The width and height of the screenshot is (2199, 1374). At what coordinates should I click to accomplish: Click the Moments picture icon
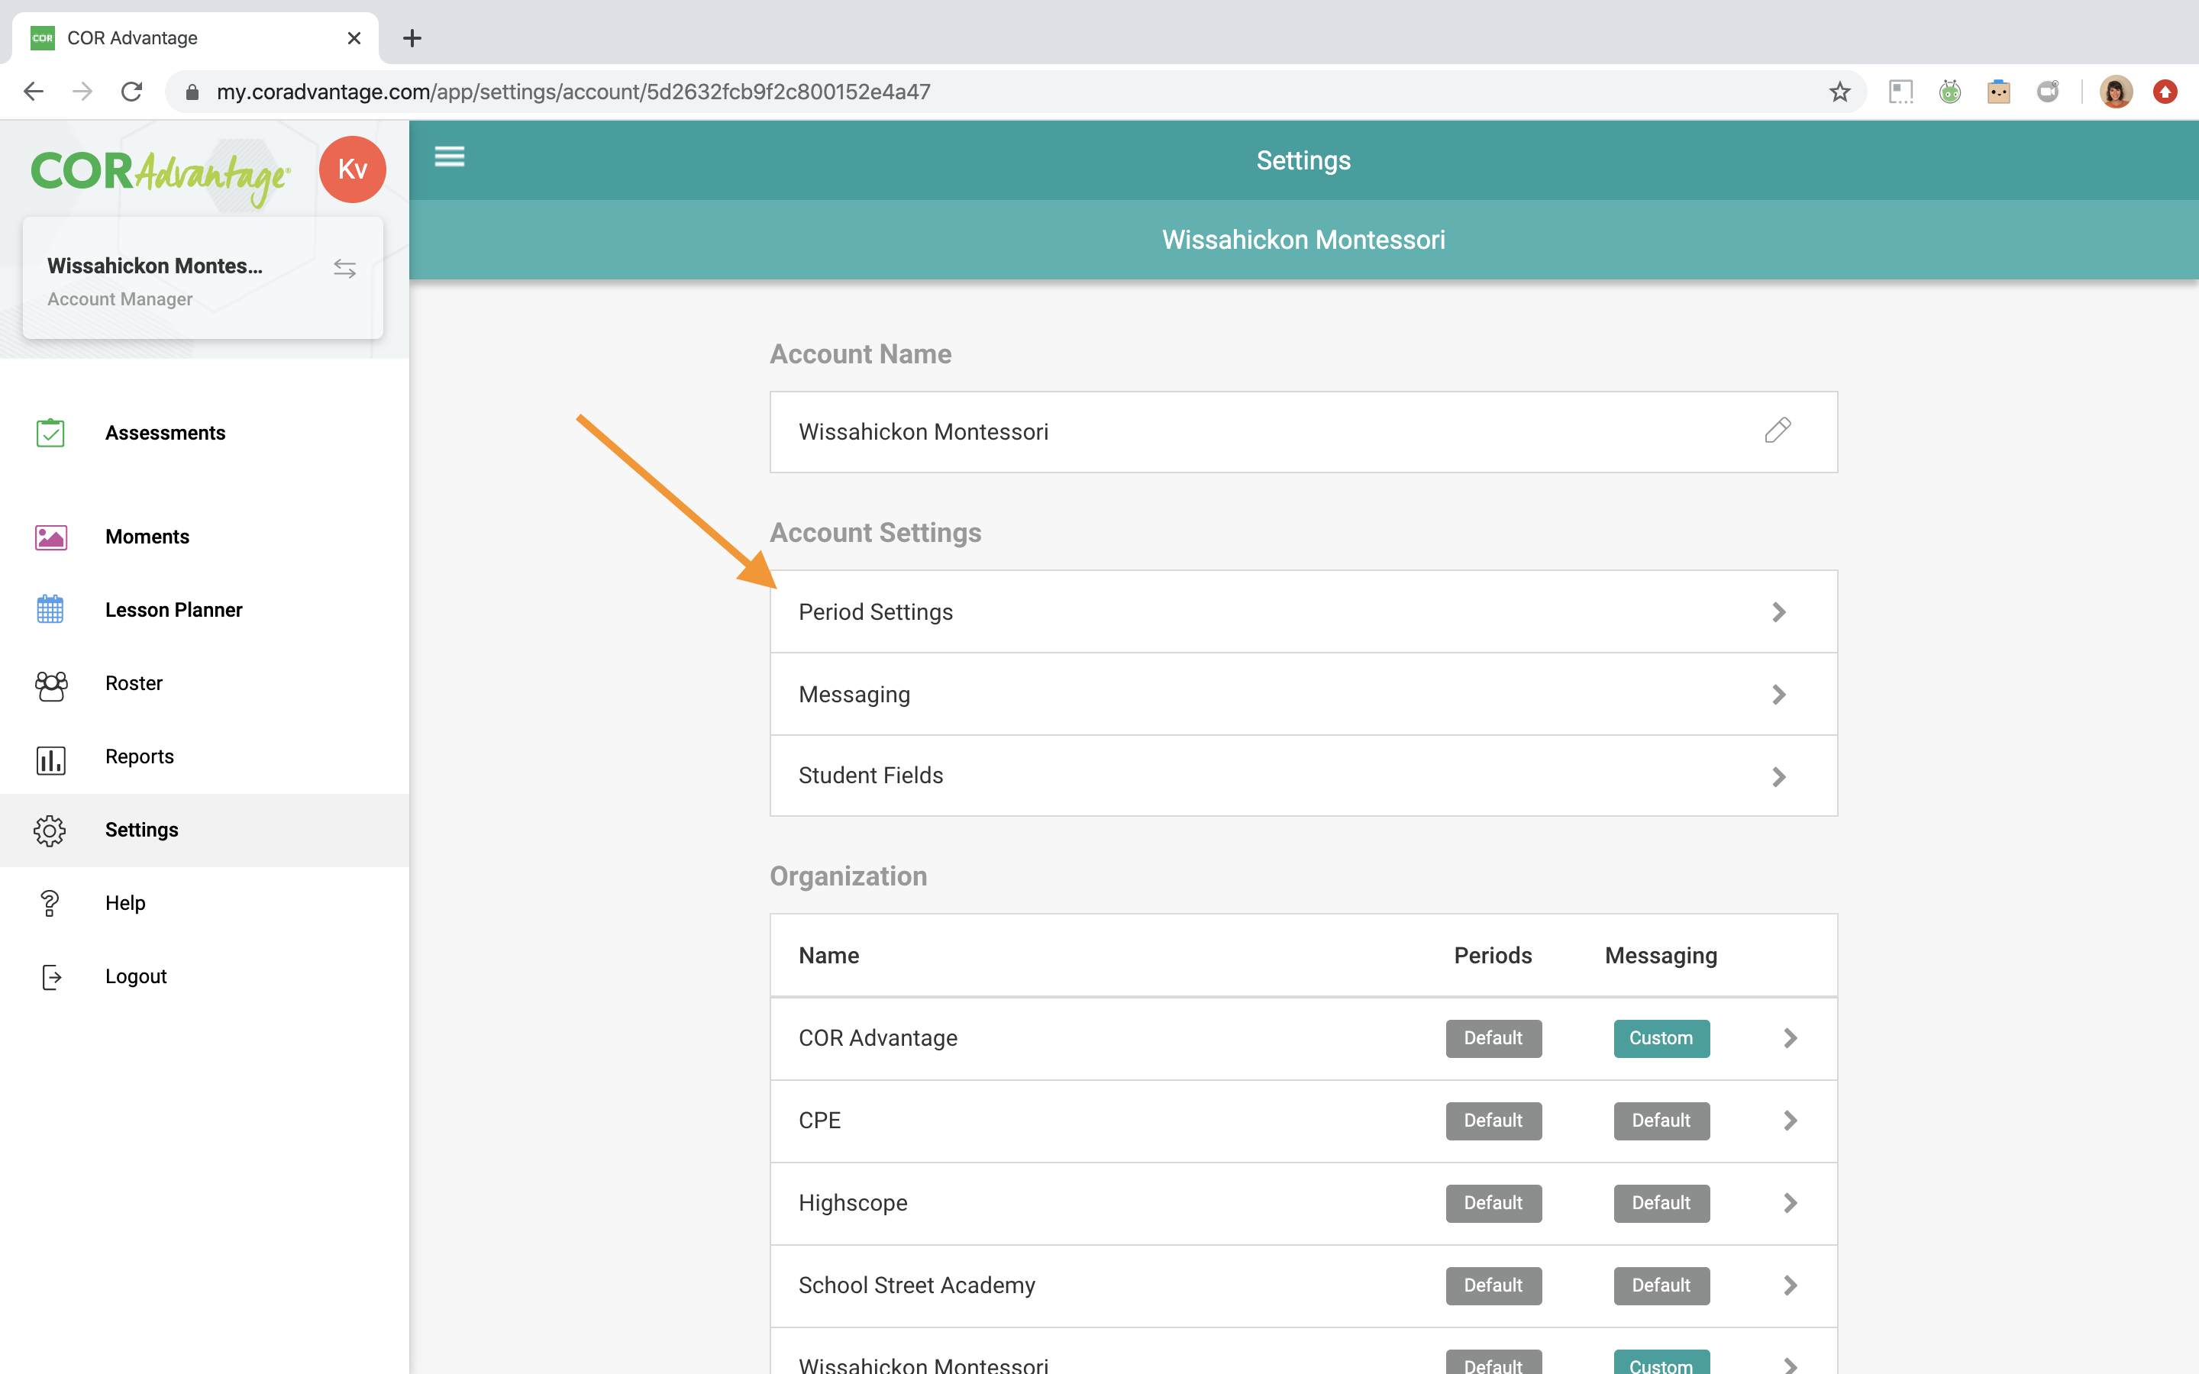[50, 537]
